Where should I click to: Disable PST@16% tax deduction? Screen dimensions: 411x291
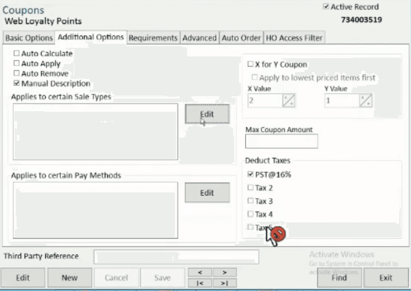coord(250,174)
